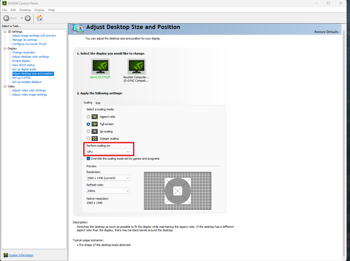Screen dimensions: 350x261
Task: Select the Integer scaling radio button
Action: tap(88, 138)
